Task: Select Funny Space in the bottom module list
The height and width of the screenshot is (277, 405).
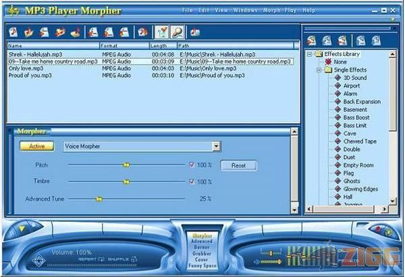Action: point(202,265)
